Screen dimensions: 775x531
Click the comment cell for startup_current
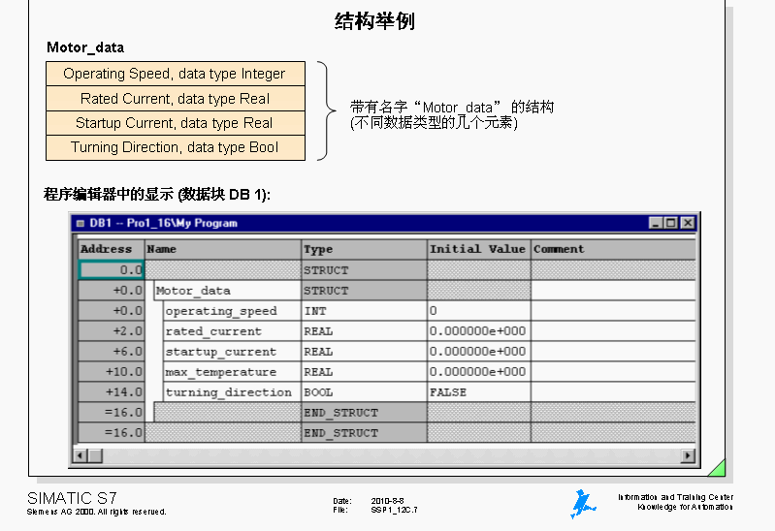pos(613,352)
